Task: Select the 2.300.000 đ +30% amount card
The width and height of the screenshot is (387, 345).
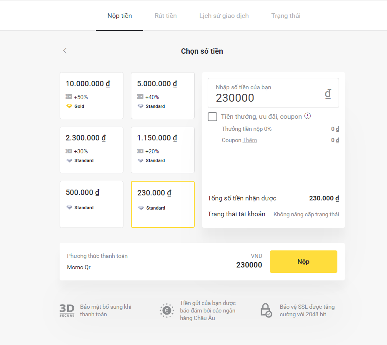Action: point(91,150)
